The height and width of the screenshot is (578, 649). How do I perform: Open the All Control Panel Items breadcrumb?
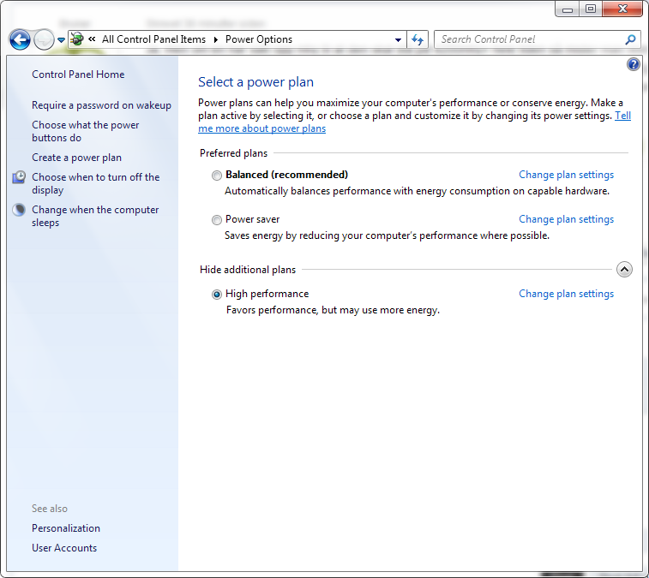point(154,39)
